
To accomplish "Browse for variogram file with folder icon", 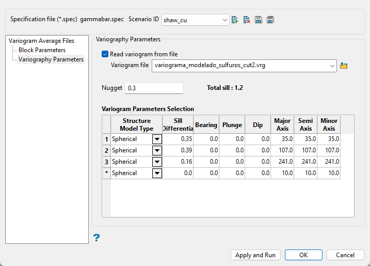I will 344,66.
